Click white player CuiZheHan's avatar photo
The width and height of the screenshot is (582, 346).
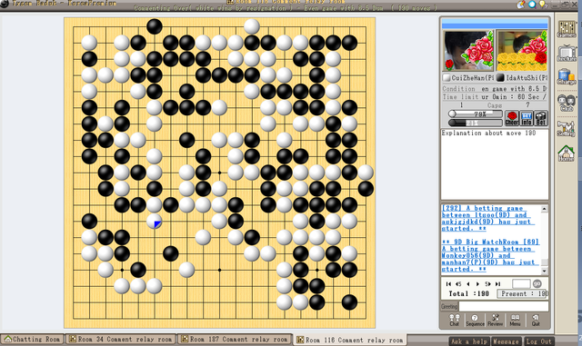click(468, 51)
